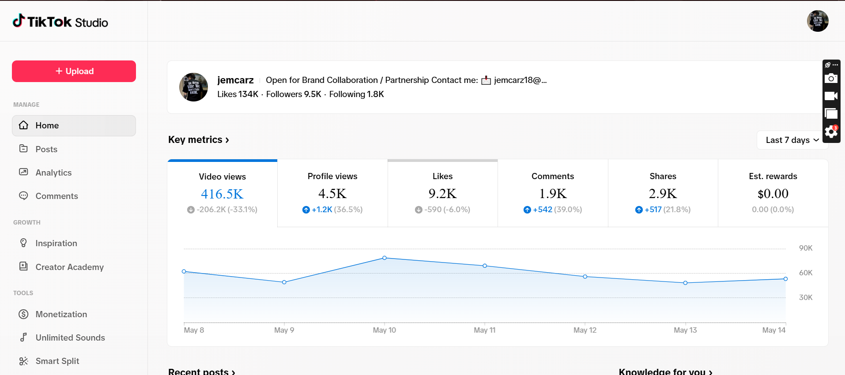The image size is (845, 375).
Task: Click the May 11 data point on chart
Action: (485, 266)
